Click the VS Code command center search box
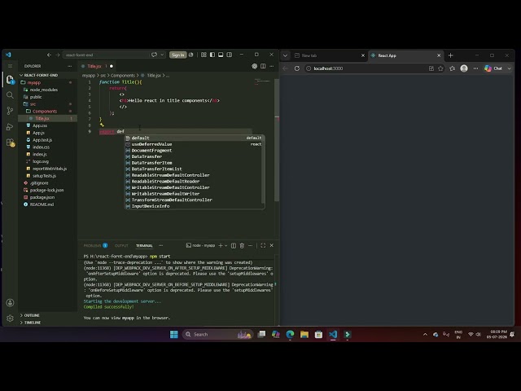Screen dimensions: 521x391 107,55
